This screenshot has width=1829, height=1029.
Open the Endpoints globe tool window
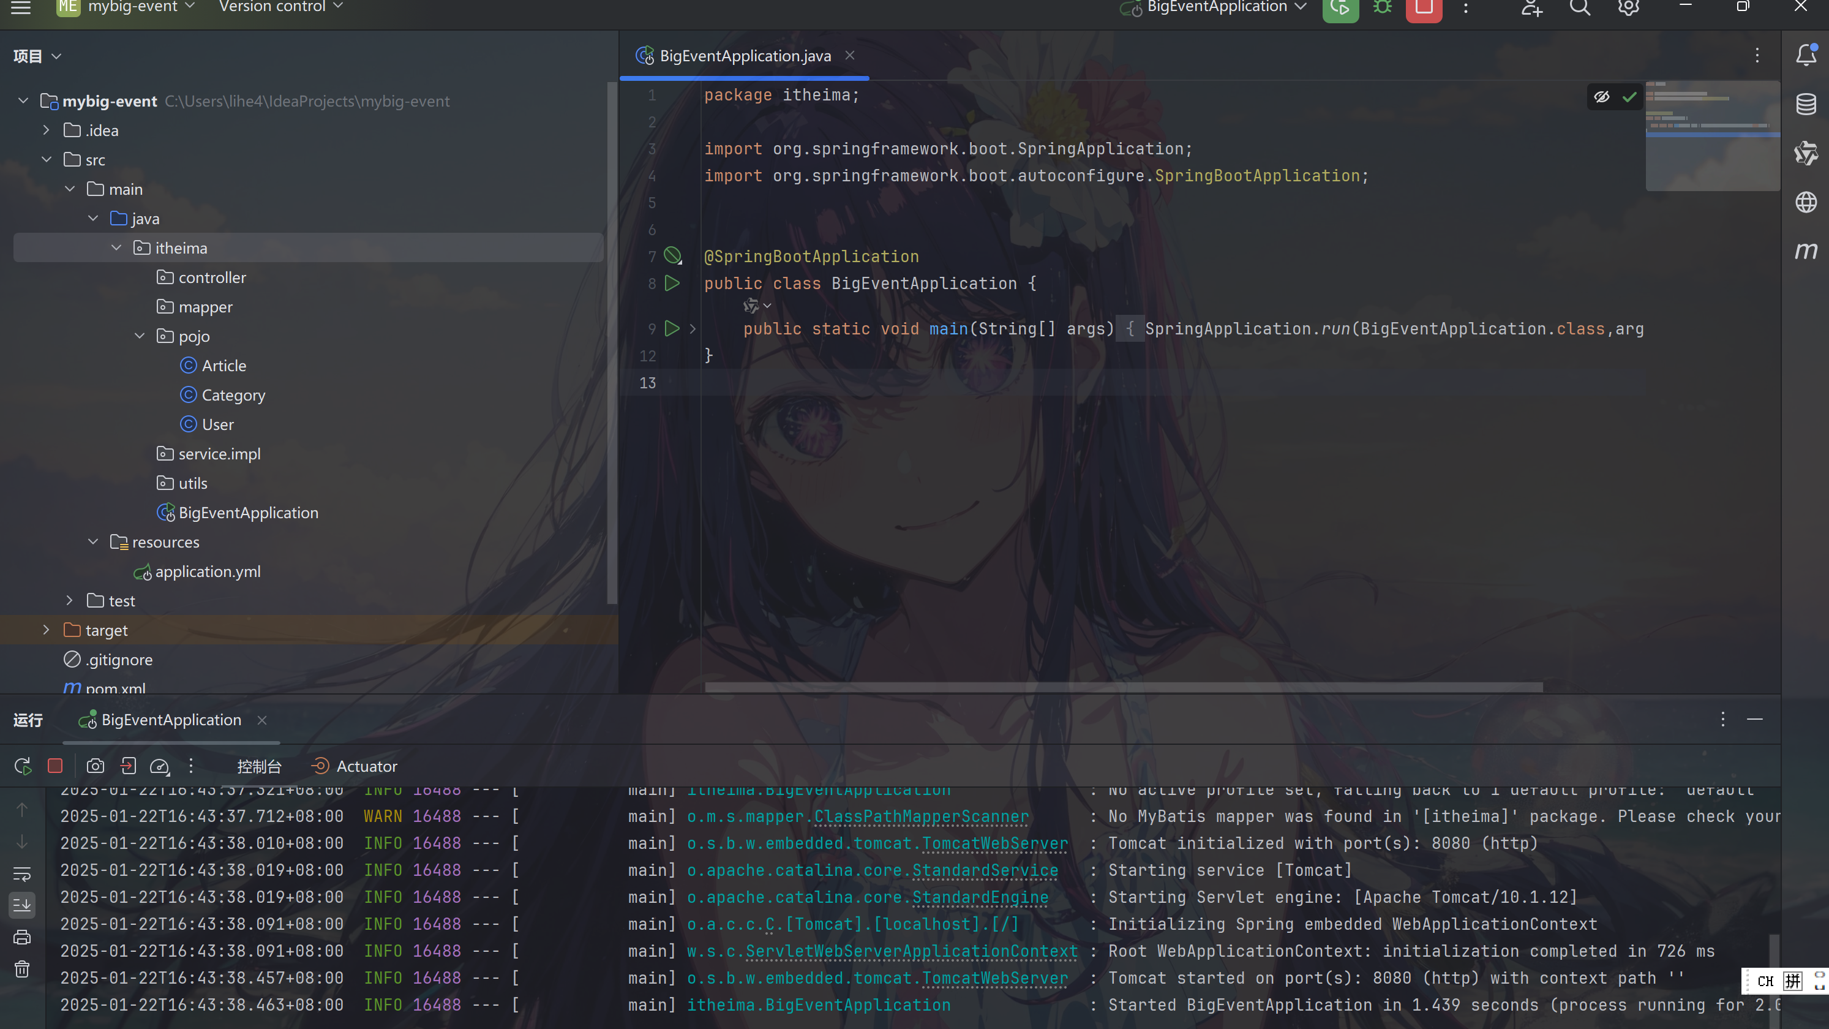pyautogui.click(x=1806, y=202)
